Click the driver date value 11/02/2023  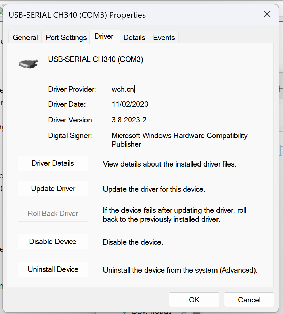pyautogui.click(x=130, y=104)
